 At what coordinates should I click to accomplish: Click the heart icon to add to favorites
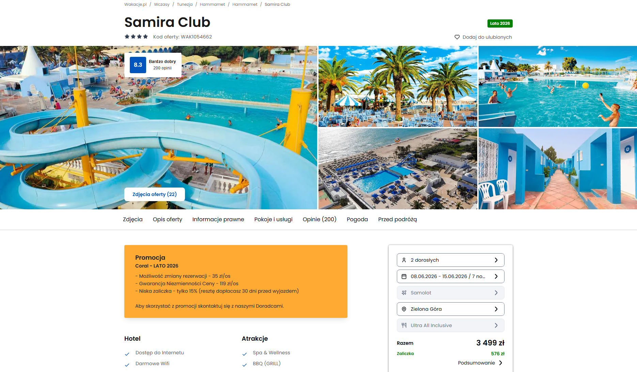457,37
